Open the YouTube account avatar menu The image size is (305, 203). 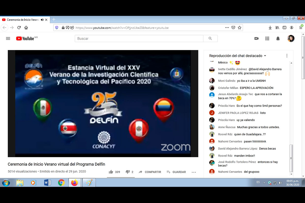point(291,38)
